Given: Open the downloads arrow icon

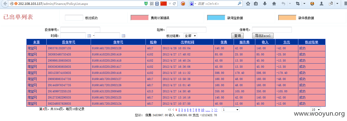Looking at the screenshot, I should click(265, 4).
